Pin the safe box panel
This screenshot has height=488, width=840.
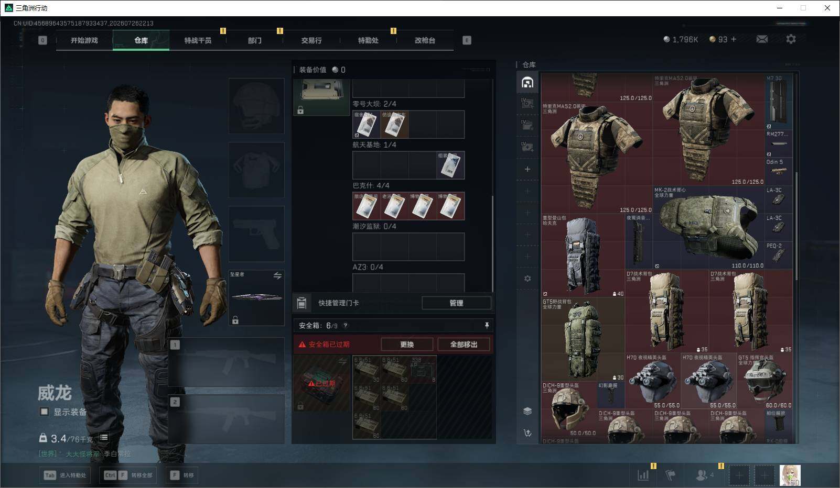pos(487,325)
